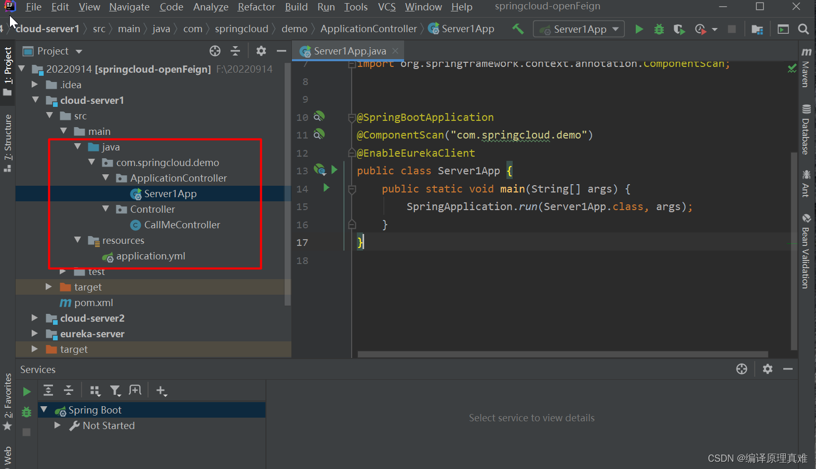Open the File menu

[x=33, y=7]
